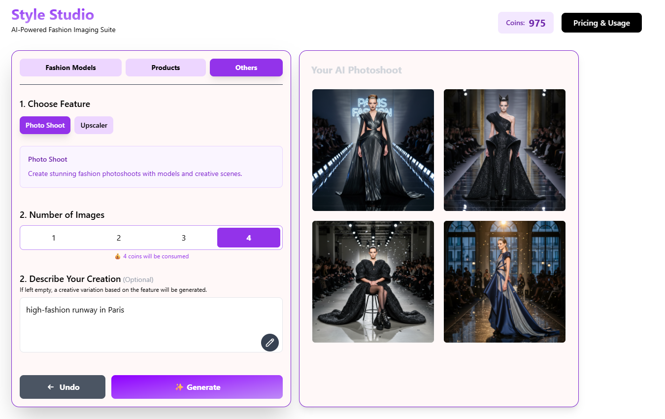The height and width of the screenshot is (419, 665).
Task: Select the Others tab
Action: pos(246,68)
